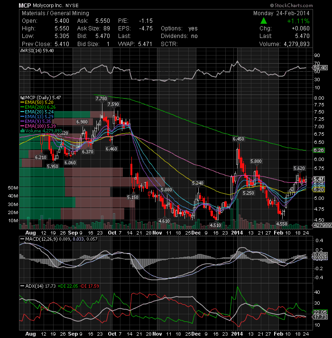The width and height of the screenshot is (332, 338).
Task: Click the Ask Size value 89
Action: point(107,28)
